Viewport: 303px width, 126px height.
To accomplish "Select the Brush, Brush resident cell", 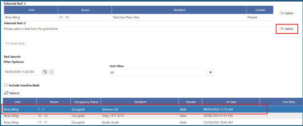I will tap(140, 122).
